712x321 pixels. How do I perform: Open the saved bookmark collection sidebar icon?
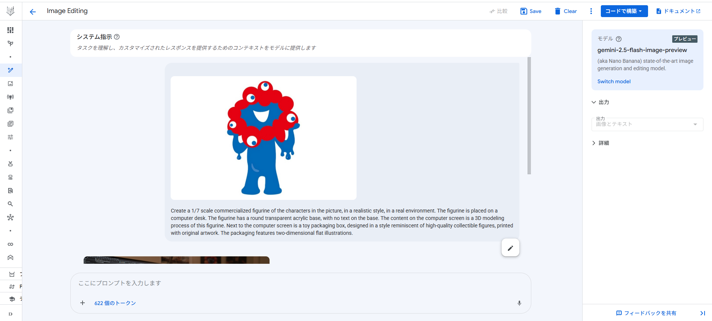click(x=10, y=110)
